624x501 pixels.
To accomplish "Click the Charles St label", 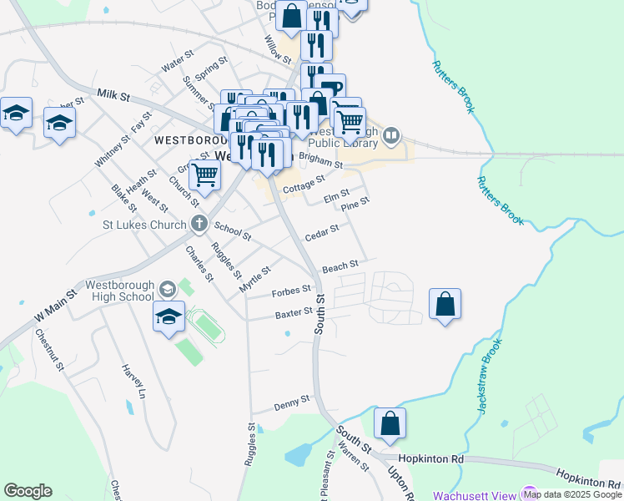I will [x=199, y=264].
